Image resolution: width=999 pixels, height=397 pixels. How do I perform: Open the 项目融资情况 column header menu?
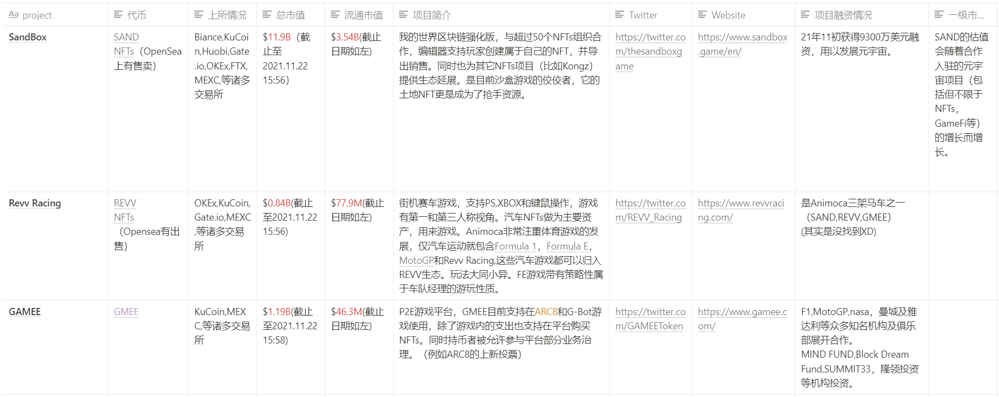tap(862, 15)
